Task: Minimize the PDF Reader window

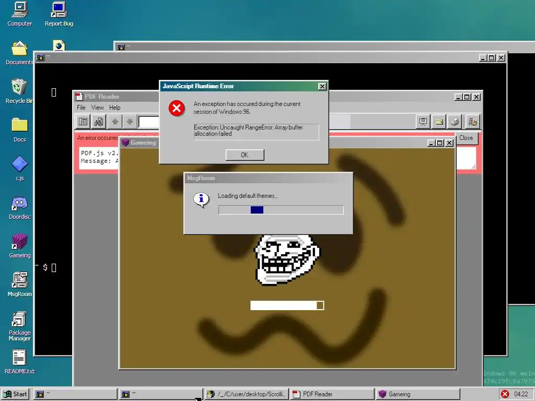Action: (x=459, y=97)
